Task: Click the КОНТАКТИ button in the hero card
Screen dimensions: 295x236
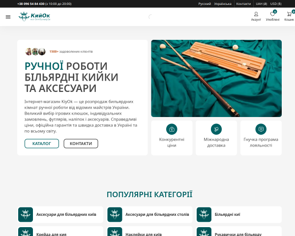Action: (x=81, y=144)
